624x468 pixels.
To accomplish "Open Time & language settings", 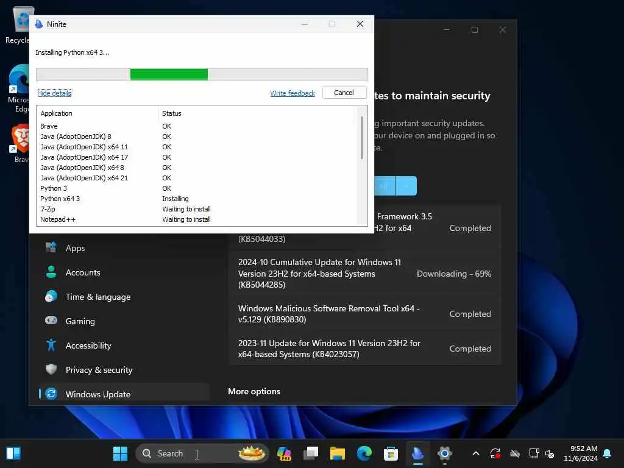I will coord(123,297).
